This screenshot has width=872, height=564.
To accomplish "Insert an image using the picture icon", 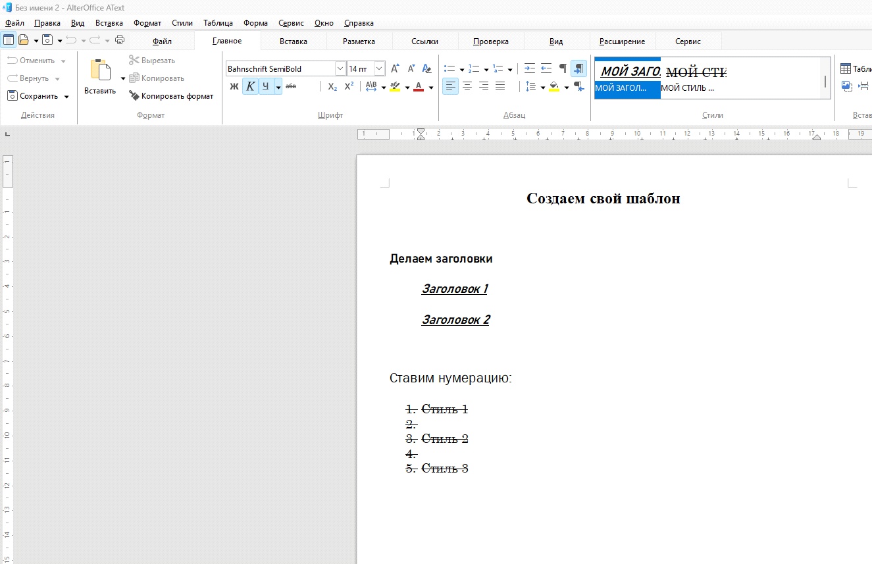I will coord(846,86).
